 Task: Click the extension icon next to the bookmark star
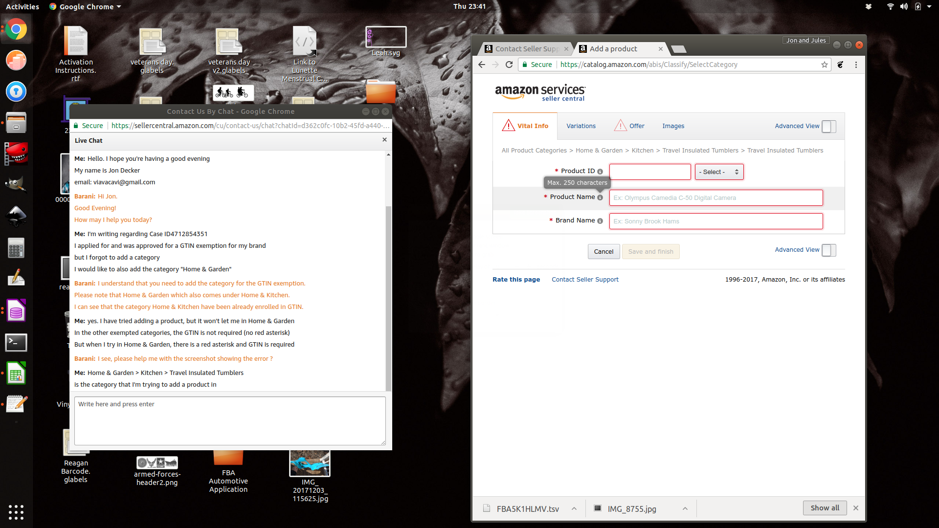[x=840, y=65]
